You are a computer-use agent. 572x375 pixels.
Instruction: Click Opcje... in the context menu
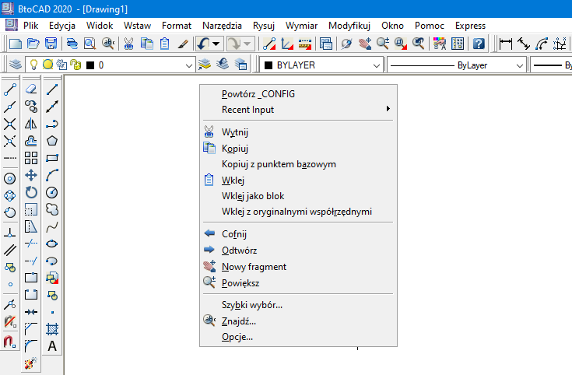(237, 337)
